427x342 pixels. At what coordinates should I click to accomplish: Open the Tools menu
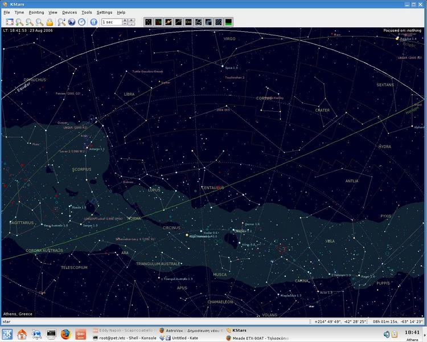87,12
